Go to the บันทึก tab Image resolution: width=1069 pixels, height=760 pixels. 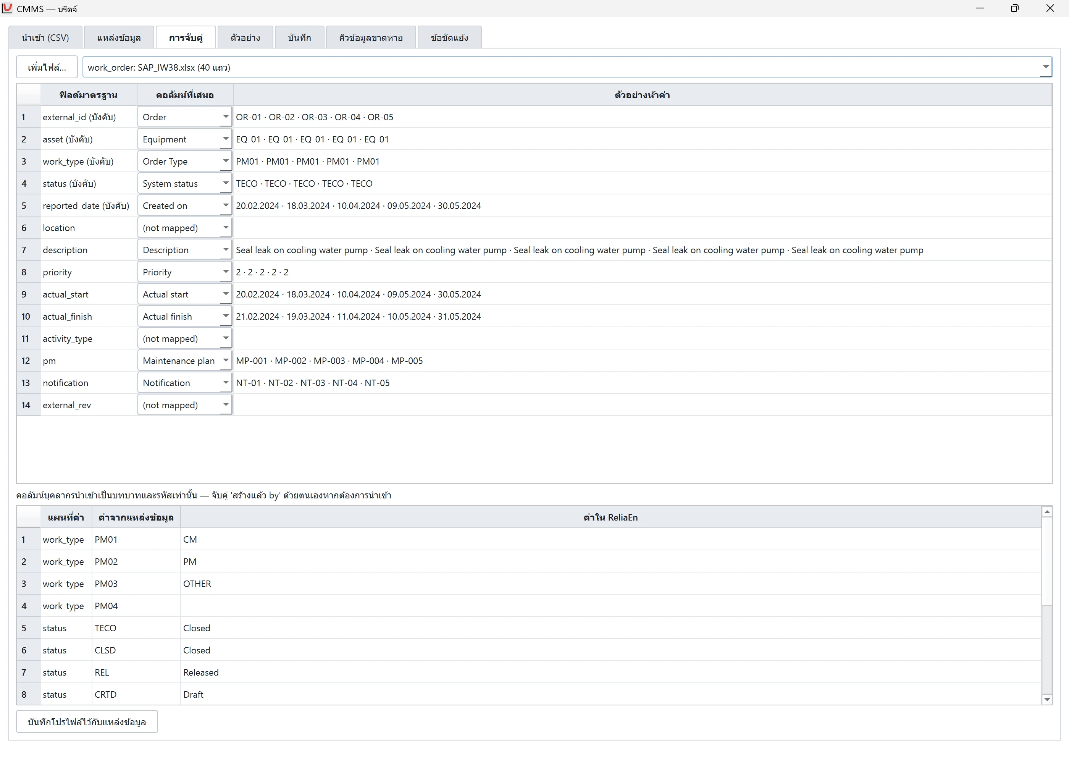(x=299, y=37)
